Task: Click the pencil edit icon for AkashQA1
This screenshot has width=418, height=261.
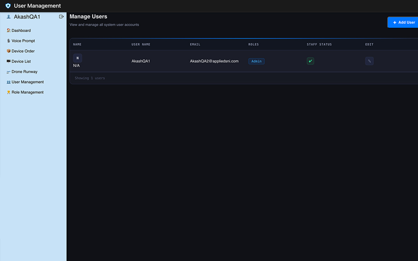Action: click(369, 61)
